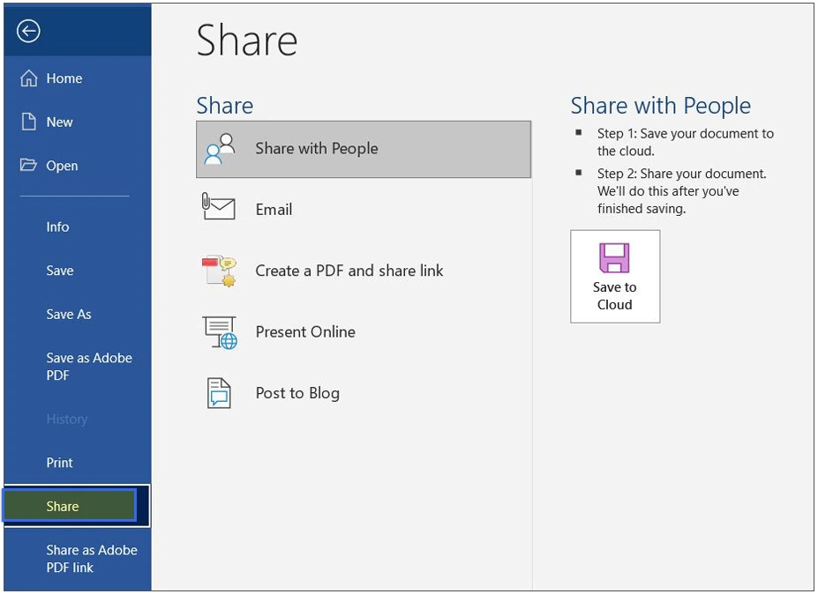Click the Home house icon
This screenshot has height=594, width=818.
pos(29,78)
